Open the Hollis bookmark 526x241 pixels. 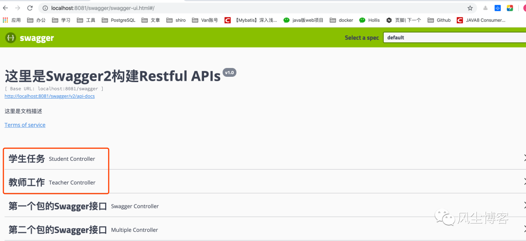pyautogui.click(x=369, y=20)
